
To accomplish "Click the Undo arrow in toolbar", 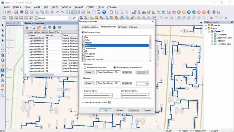I will pyautogui.click(x=58, y=12).
